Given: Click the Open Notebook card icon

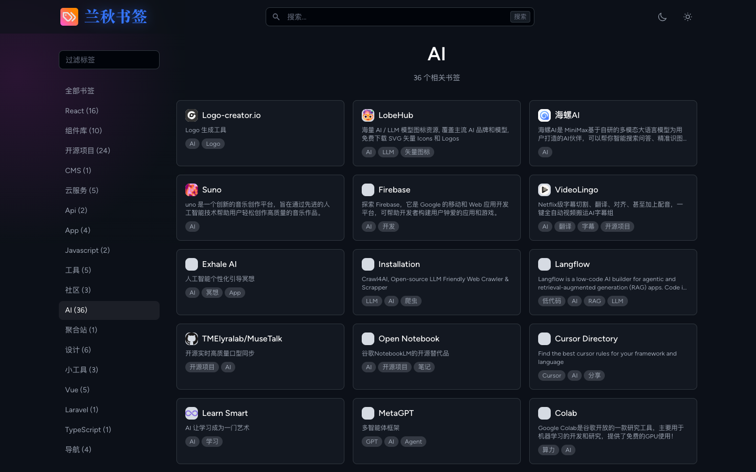Looking at the screenshot, I should click(x=368, y=339).
